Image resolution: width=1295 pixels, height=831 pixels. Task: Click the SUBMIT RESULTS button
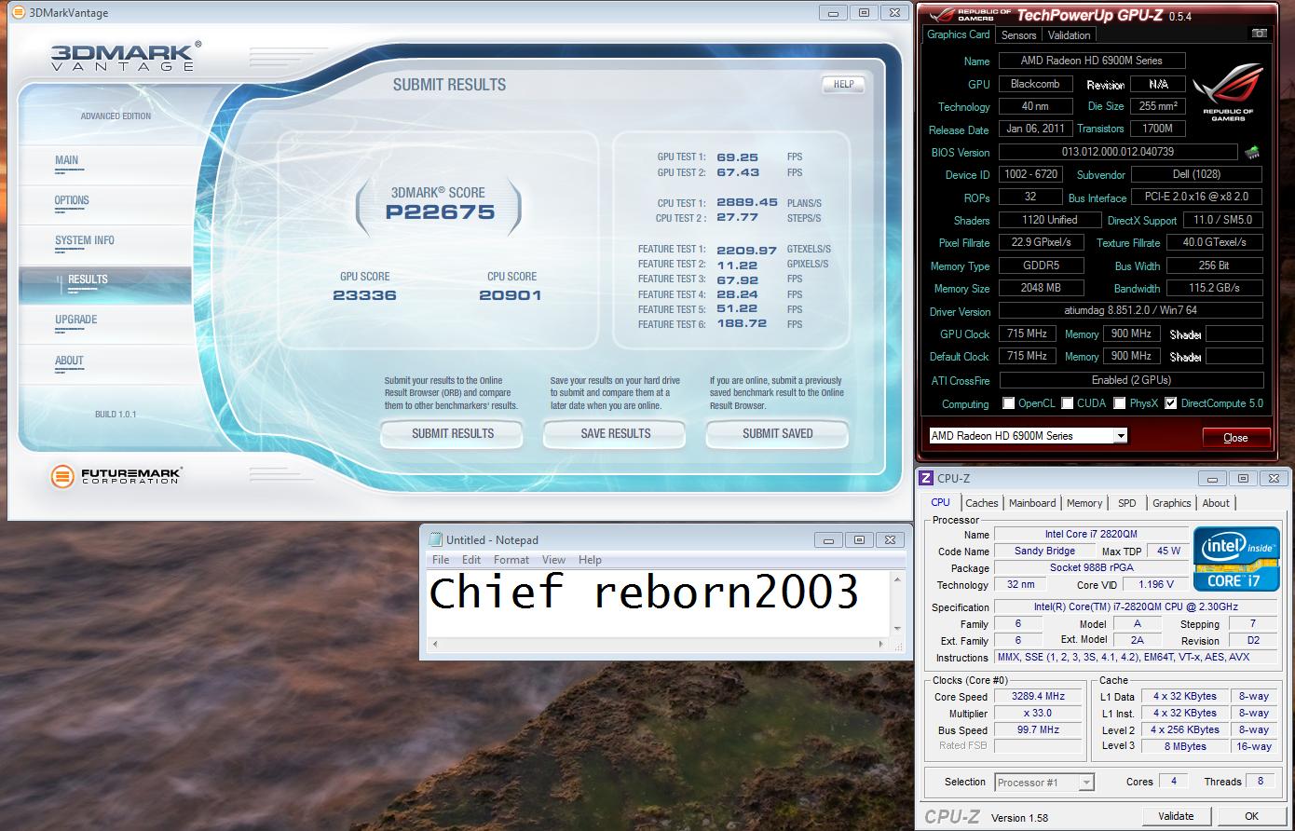(x=453, y=433)
